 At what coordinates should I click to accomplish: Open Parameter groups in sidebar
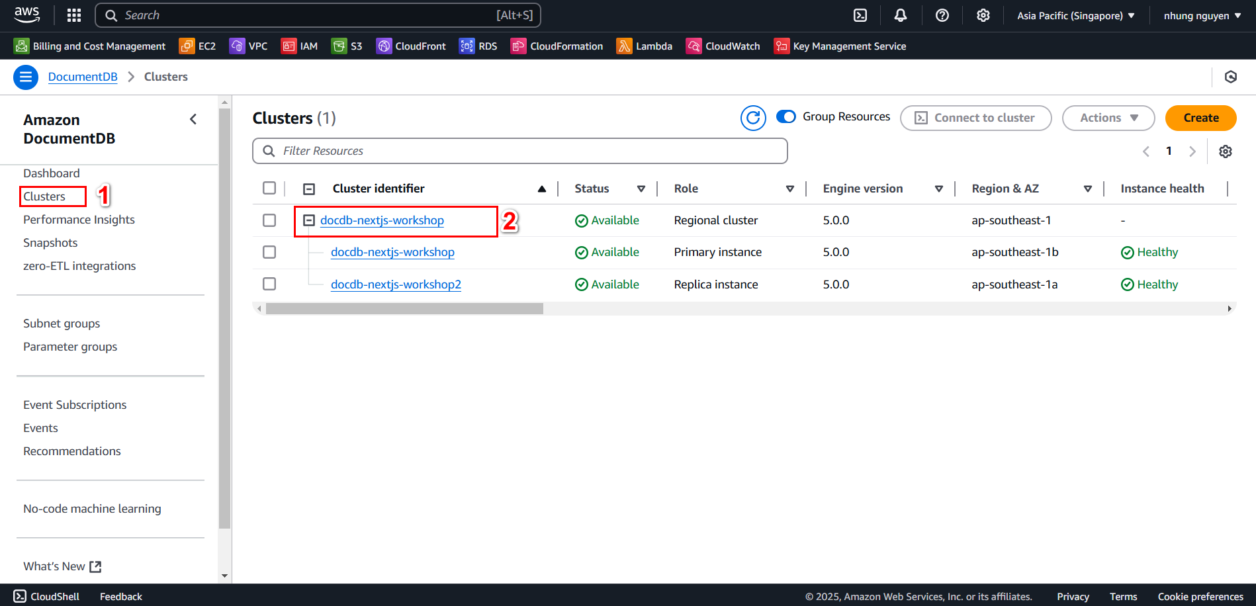[70, 347]
